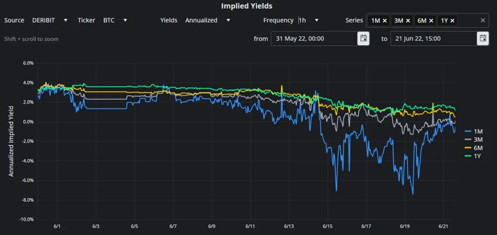Open the Source DERIBIT dropdown
This screenshot has height=235, width=497.
[50, 20]
